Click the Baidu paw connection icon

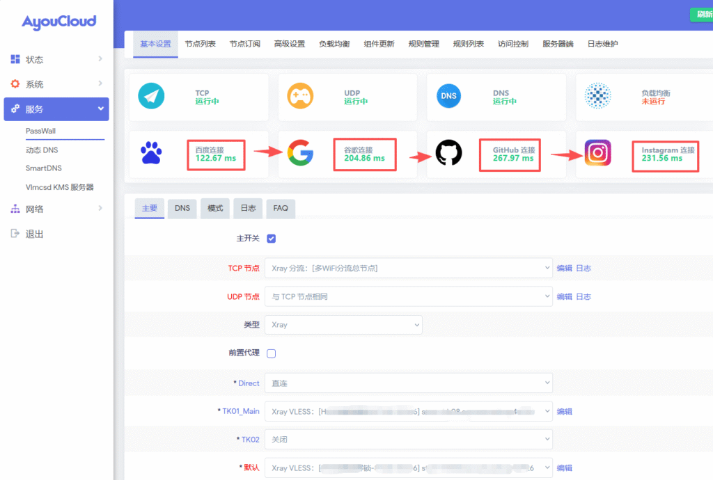[151, 152]
